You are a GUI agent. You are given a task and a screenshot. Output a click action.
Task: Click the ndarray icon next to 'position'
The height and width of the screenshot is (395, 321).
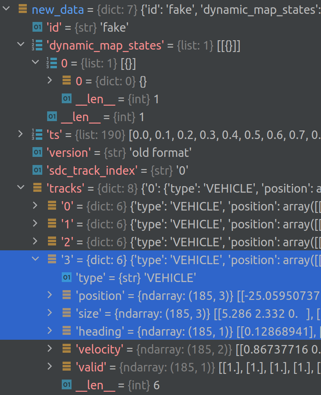coord(66,295)
